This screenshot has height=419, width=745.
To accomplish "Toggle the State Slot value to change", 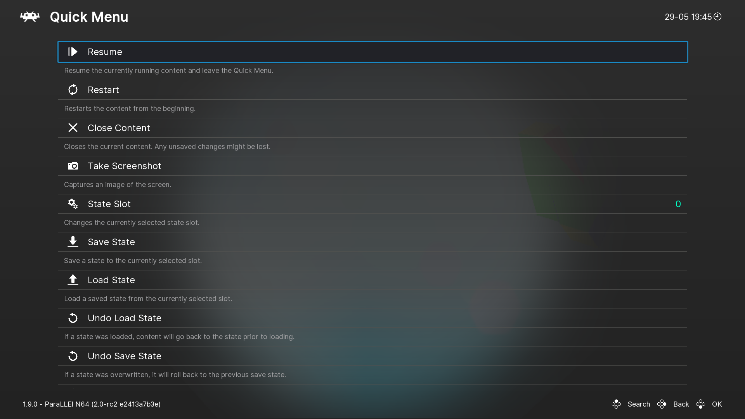I will tap(678, 204).
